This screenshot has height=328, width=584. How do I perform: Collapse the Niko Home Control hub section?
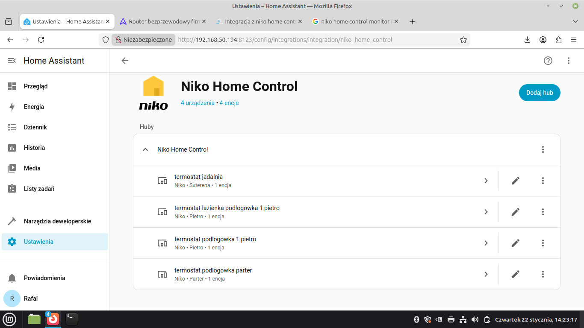[x=145, y=149]
